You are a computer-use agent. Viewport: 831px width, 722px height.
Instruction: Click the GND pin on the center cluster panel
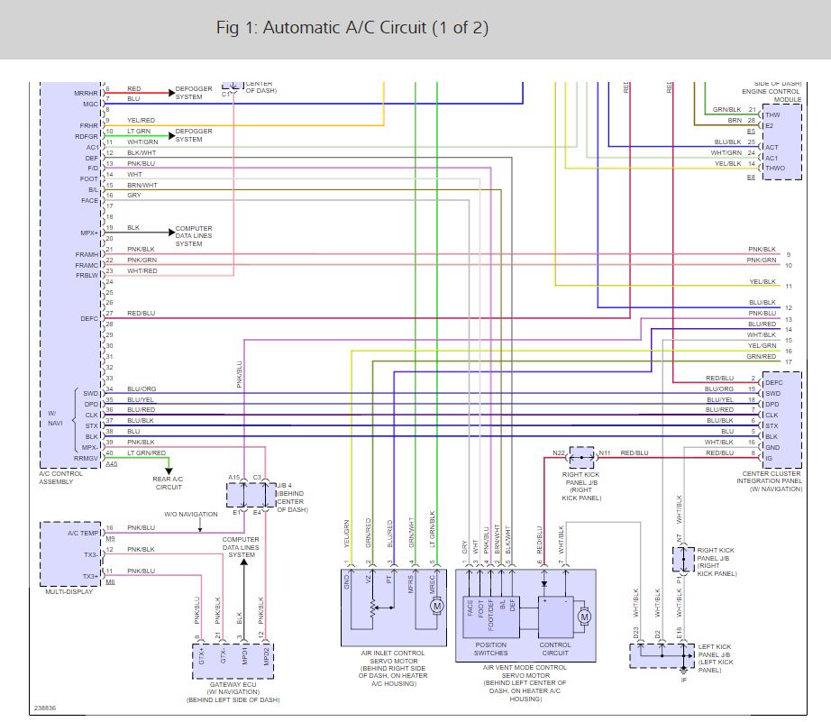pyautogui.click(x=772, y=447)
